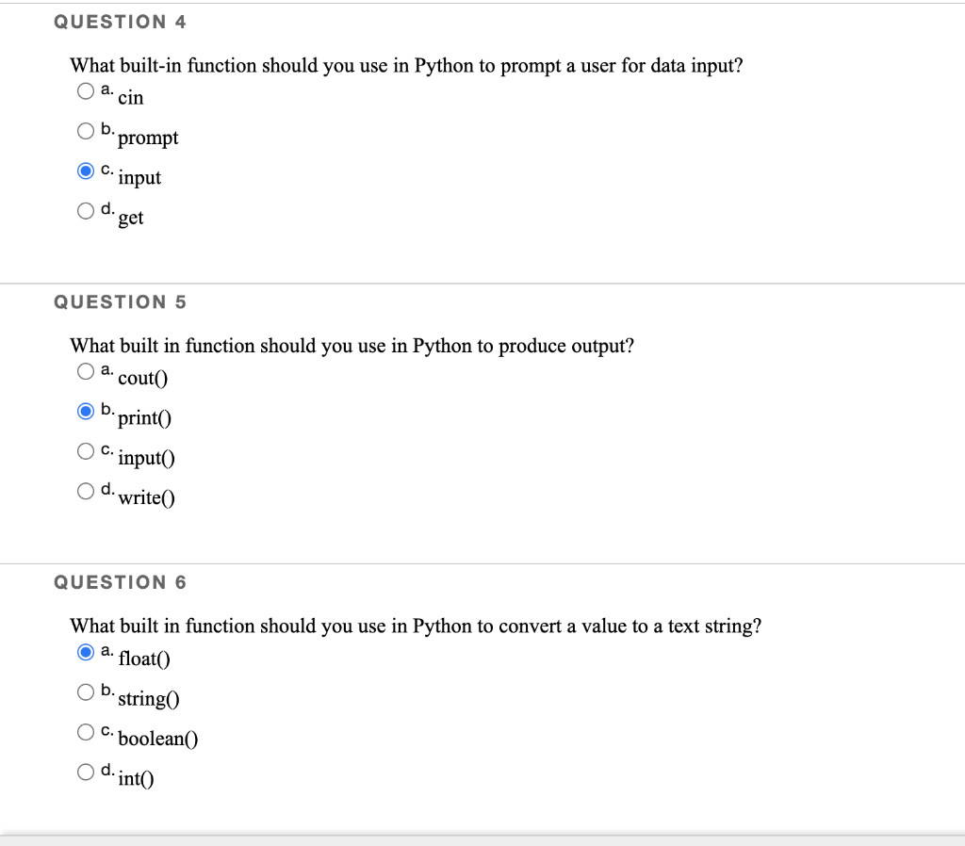965x846 pixels.
Task: Select answer 'get' for Question 4
Action: coord(86,210)
